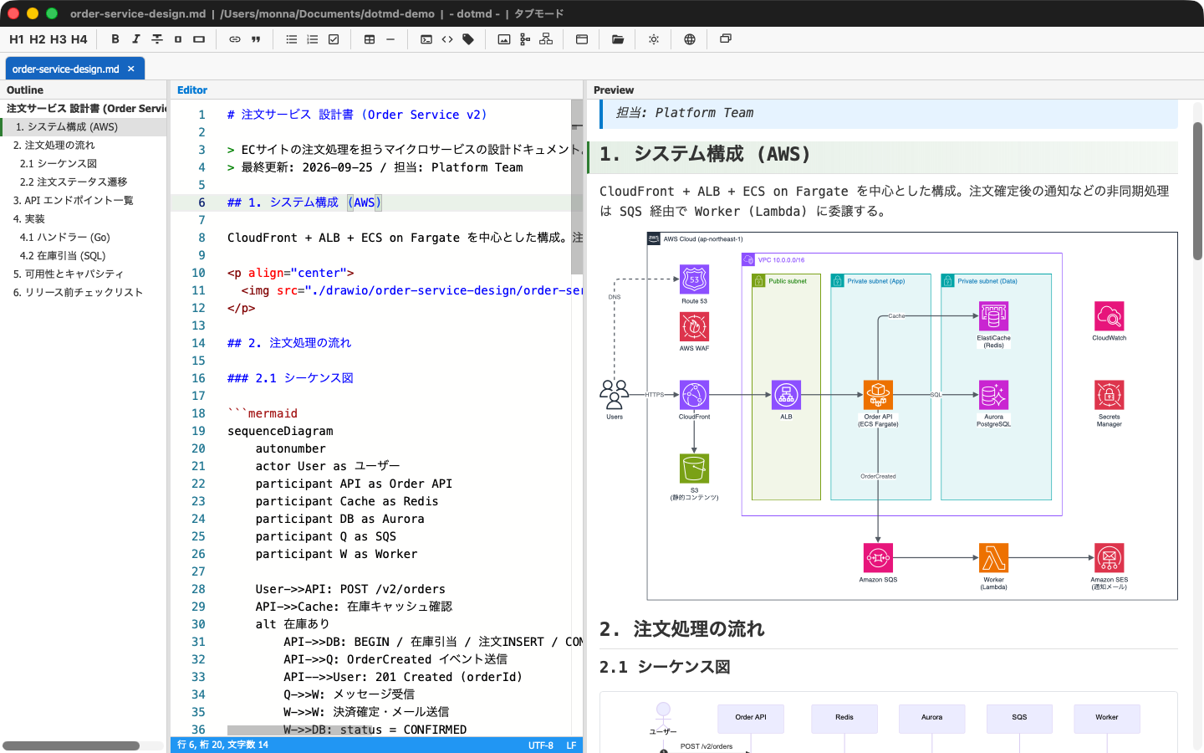Click the stacked windows icon
The height and width of the screenshot is (753, 1204).
(x=726, y=39)
